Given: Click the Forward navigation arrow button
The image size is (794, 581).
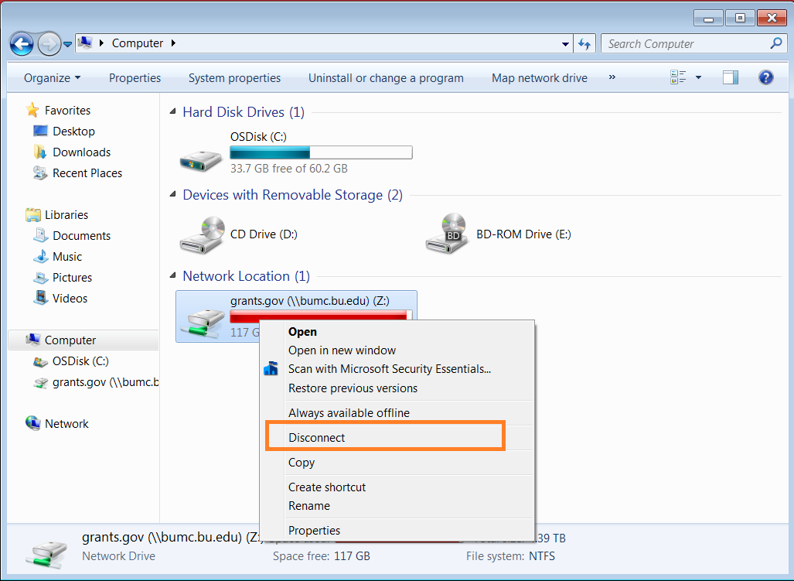Looking at the screenshot, I should pos(49,44).
